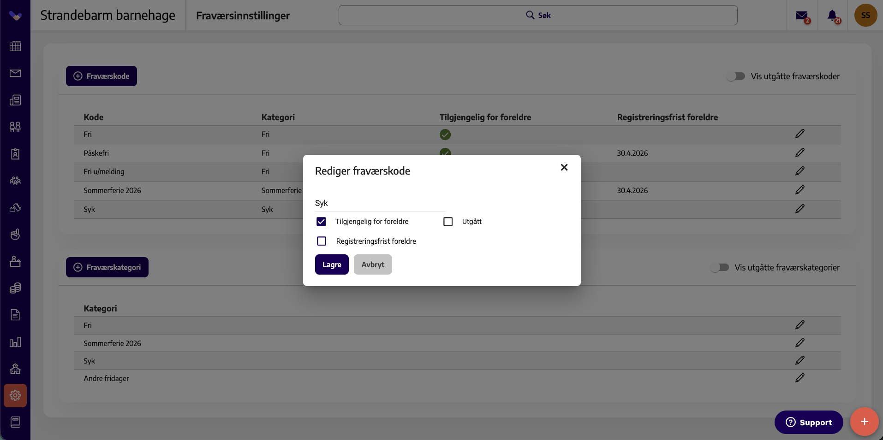The width and height of the screenshot is (883, 440).
Task: Click the red plus floating action button
Action: coord(864,422)
